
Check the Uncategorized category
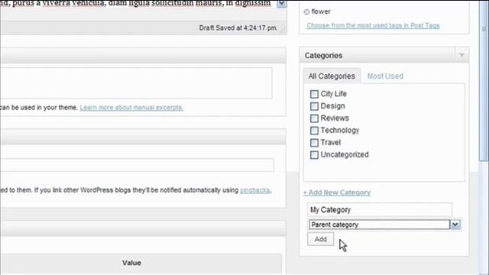tap(314, 154)
